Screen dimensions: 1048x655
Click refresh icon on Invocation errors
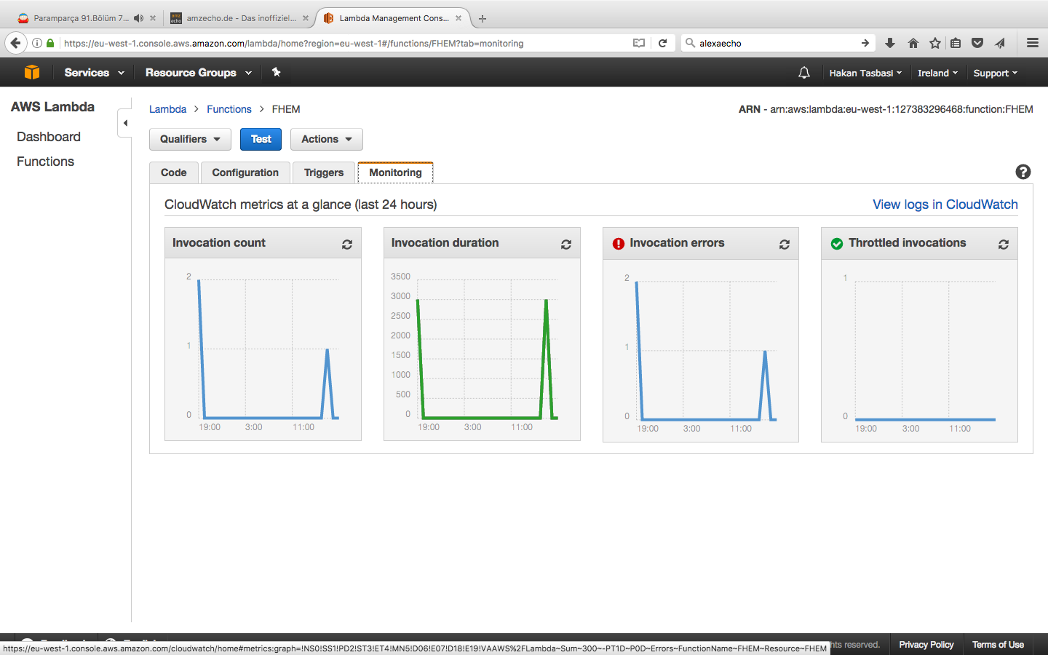coord(784,245)
